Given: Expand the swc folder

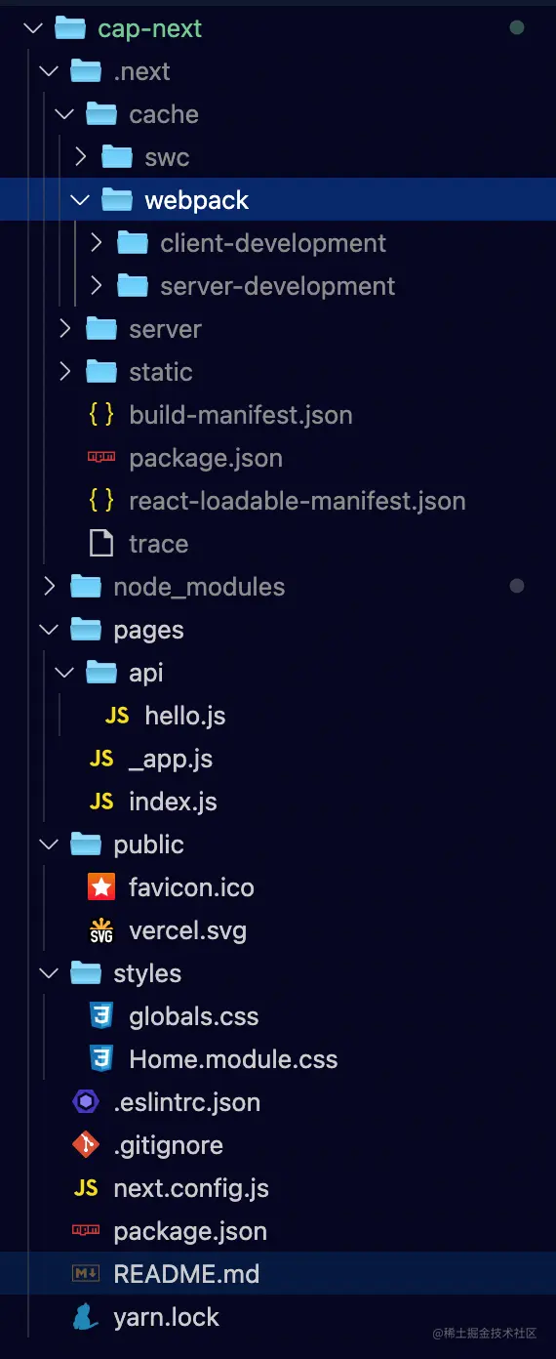Looking at the screenshot, I should pyautogui.click(x=80, y=157).
